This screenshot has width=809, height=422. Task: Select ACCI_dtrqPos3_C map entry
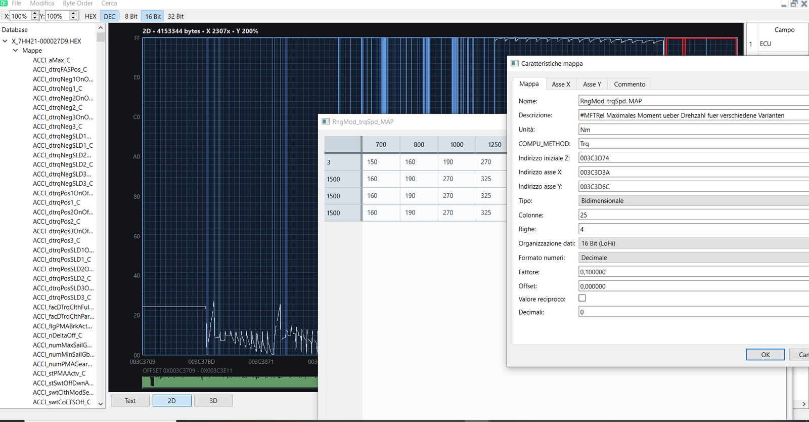point(57,240)
